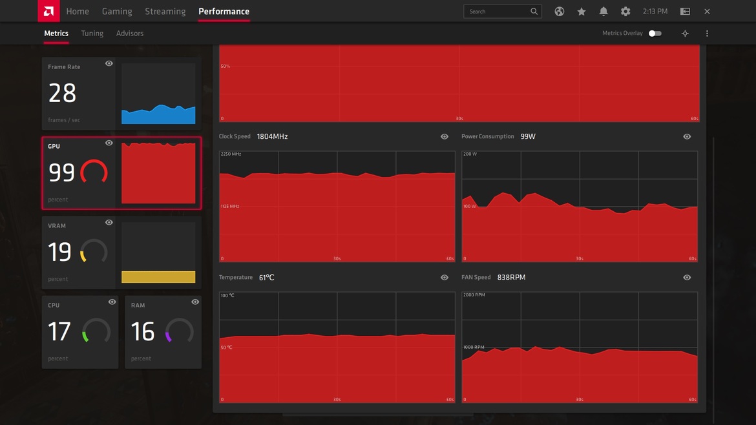Toggle Frame Rate metric visibility eye

[109, 63]
